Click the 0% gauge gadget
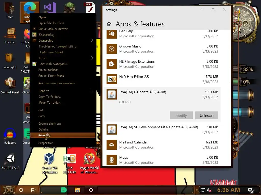The width and height of the screenshot is (261, 195). (246, 82)
